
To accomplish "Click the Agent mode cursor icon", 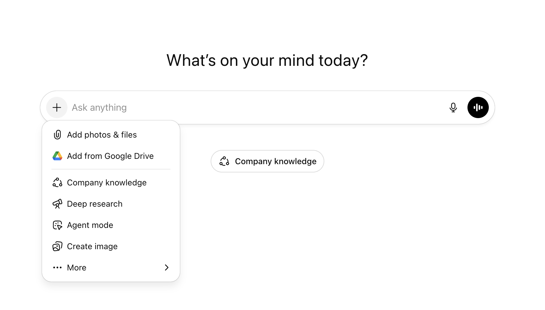I will pos(57,225).
